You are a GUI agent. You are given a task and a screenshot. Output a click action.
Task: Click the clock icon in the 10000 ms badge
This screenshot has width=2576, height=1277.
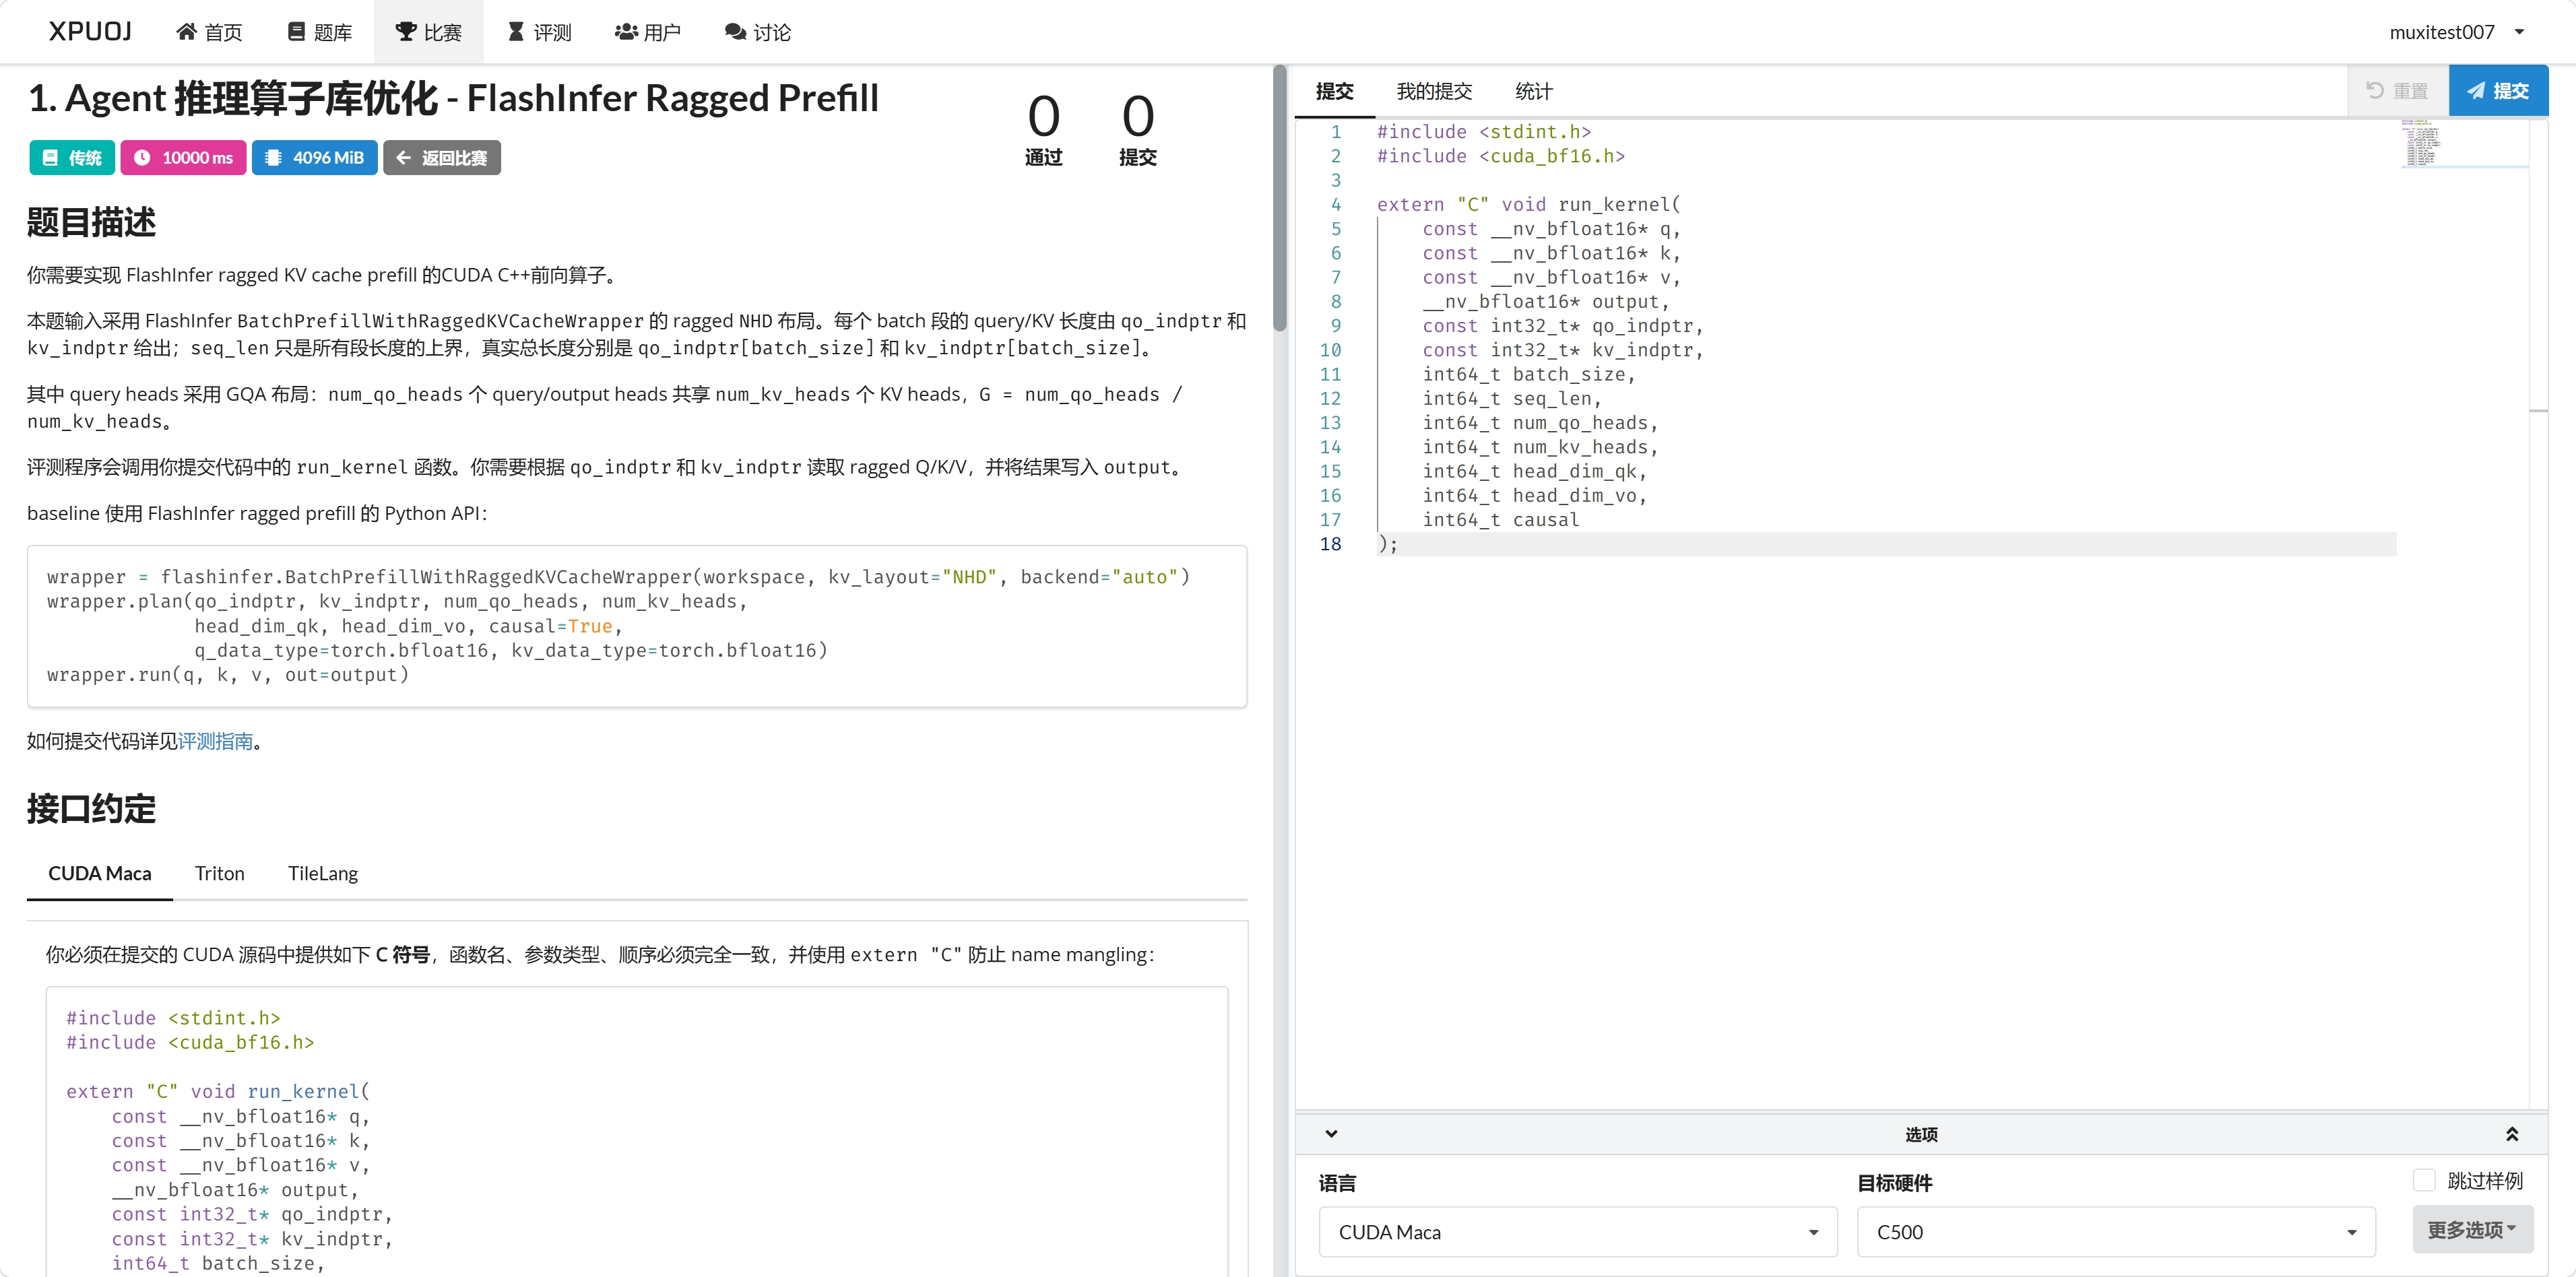(142, 157)
